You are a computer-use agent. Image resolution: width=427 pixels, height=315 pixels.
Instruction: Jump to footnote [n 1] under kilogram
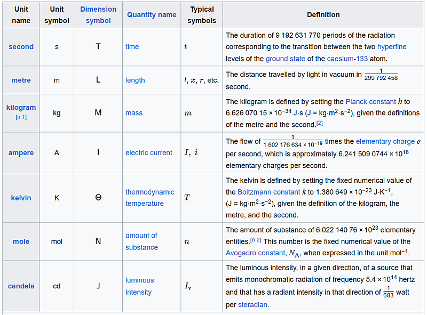21,117
